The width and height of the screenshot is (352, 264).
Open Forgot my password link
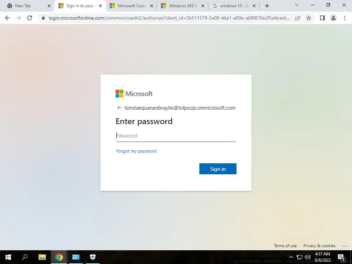(x=136, y=151)
